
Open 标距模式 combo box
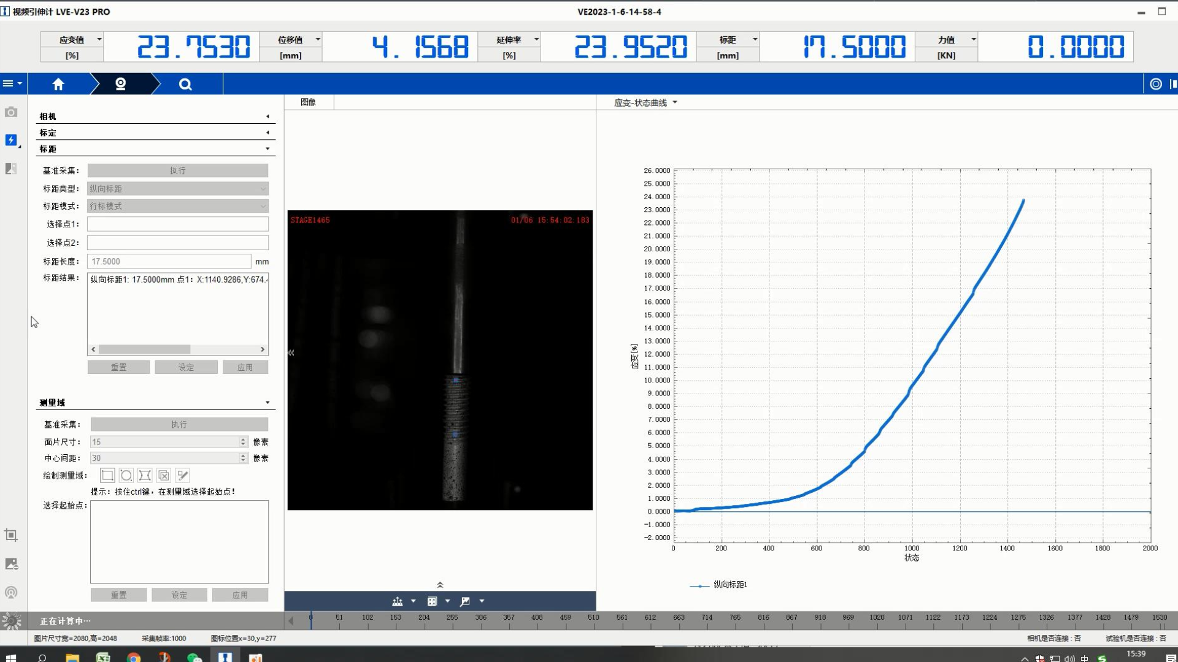coord(178,206)
